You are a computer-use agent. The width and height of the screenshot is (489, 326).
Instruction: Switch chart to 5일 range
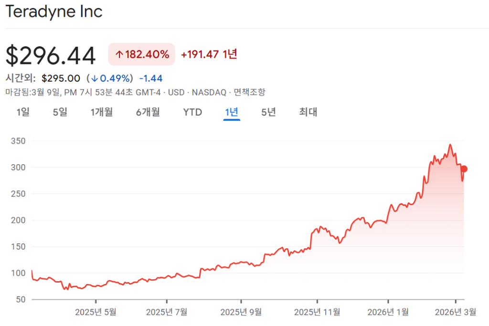[60, 112]
